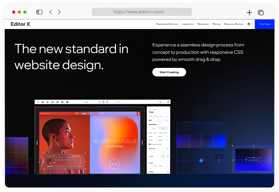Open the Features & Solutions menu
Screen dimensions: 279x192
[167, 24]
